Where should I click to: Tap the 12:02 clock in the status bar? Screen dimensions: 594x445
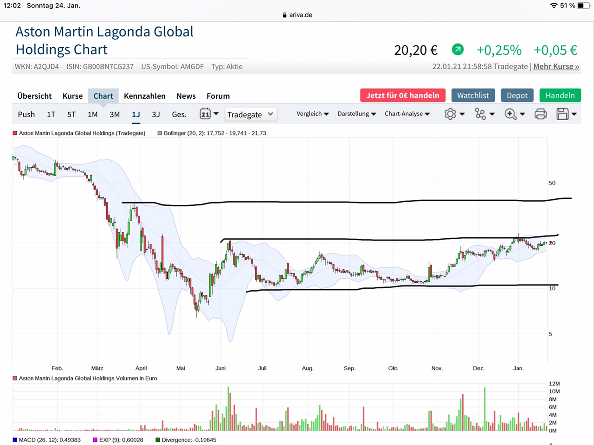(x=12, y=6)
